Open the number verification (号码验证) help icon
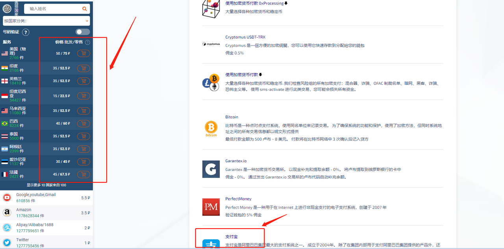Viewport: 504px width, 249px height. [26, 32]
